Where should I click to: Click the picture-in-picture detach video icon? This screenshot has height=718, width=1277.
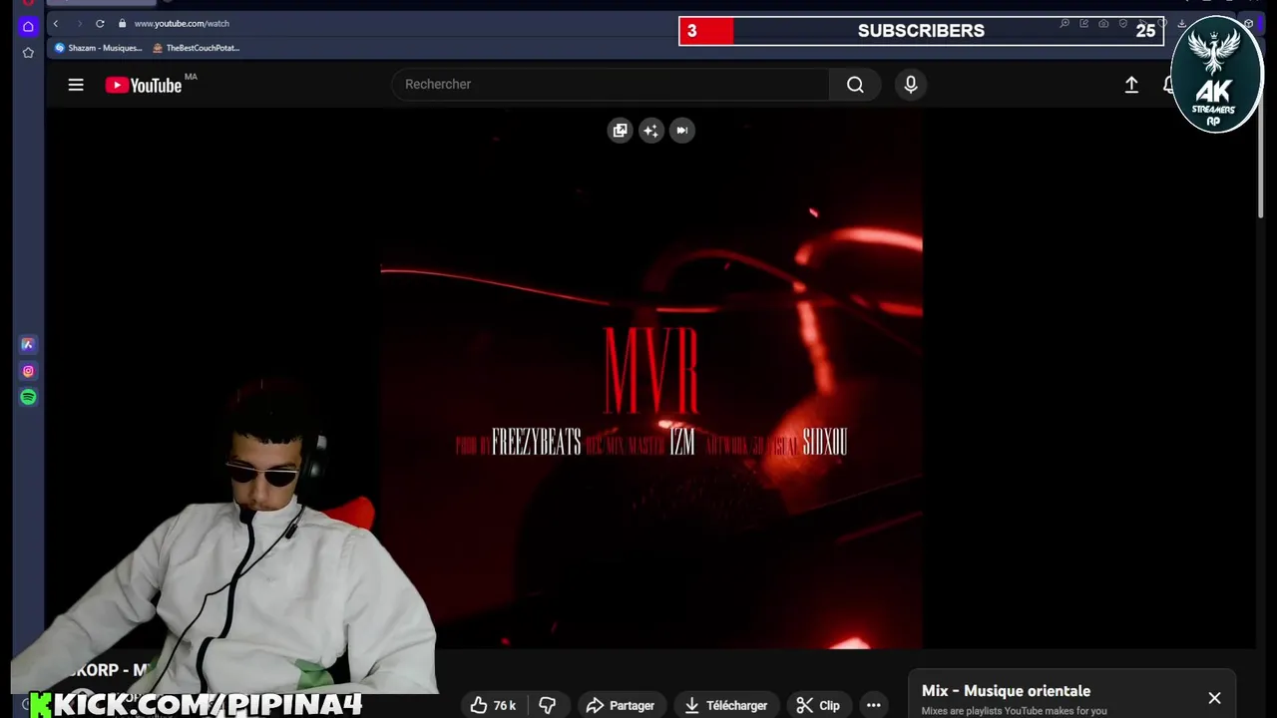click(x=621, y=131)
